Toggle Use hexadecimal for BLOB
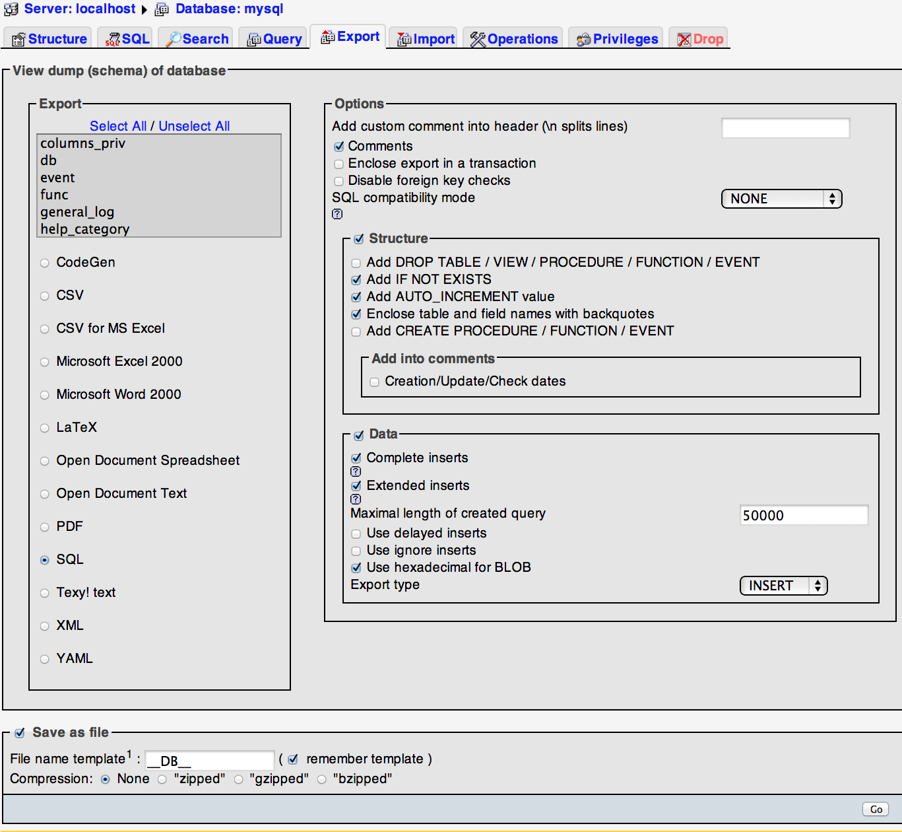This screenshot has width=902, height=832. tap(356, 568)
